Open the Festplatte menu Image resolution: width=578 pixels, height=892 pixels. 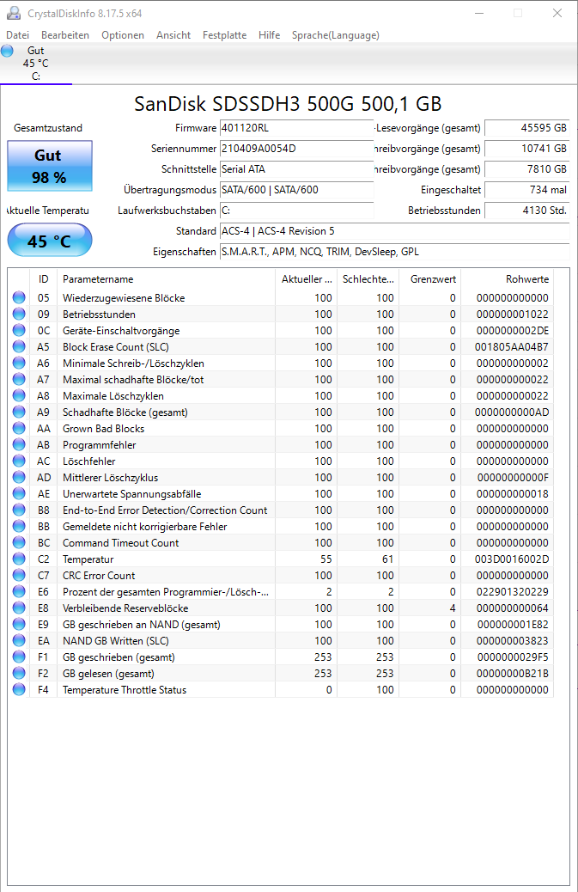(224, 35)
